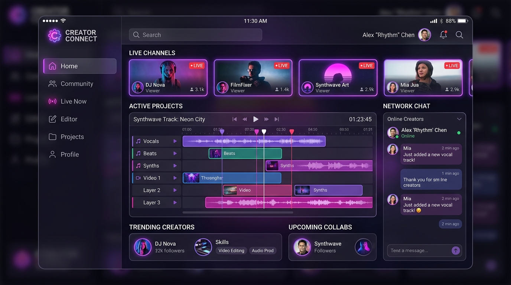This screenshot has width=511, height=285.
Task: Select the Audio Prod skill tag
Action: [263, 250]
